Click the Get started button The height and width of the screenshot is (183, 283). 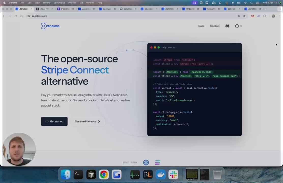[x=54, y=121]
